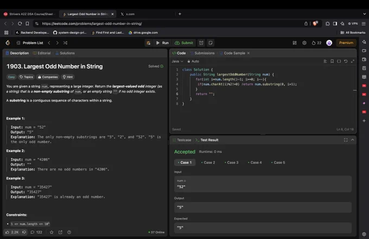Click the browser address bar URL
This screenshot has width=369, height=239.
click(x=92, y=24)
